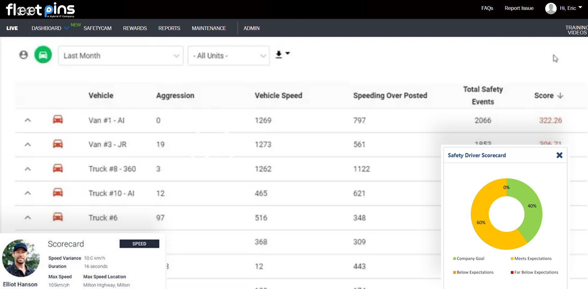The image size is (588, 289).
Task: Open the FAQs link
Action: [487, 8]
